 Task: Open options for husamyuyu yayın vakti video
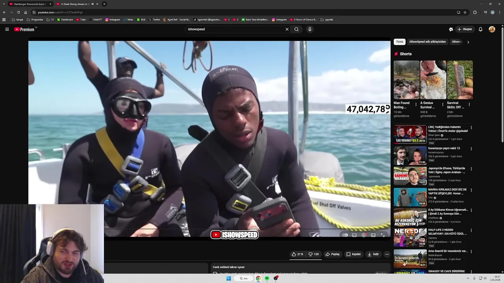tap(471, 149)
